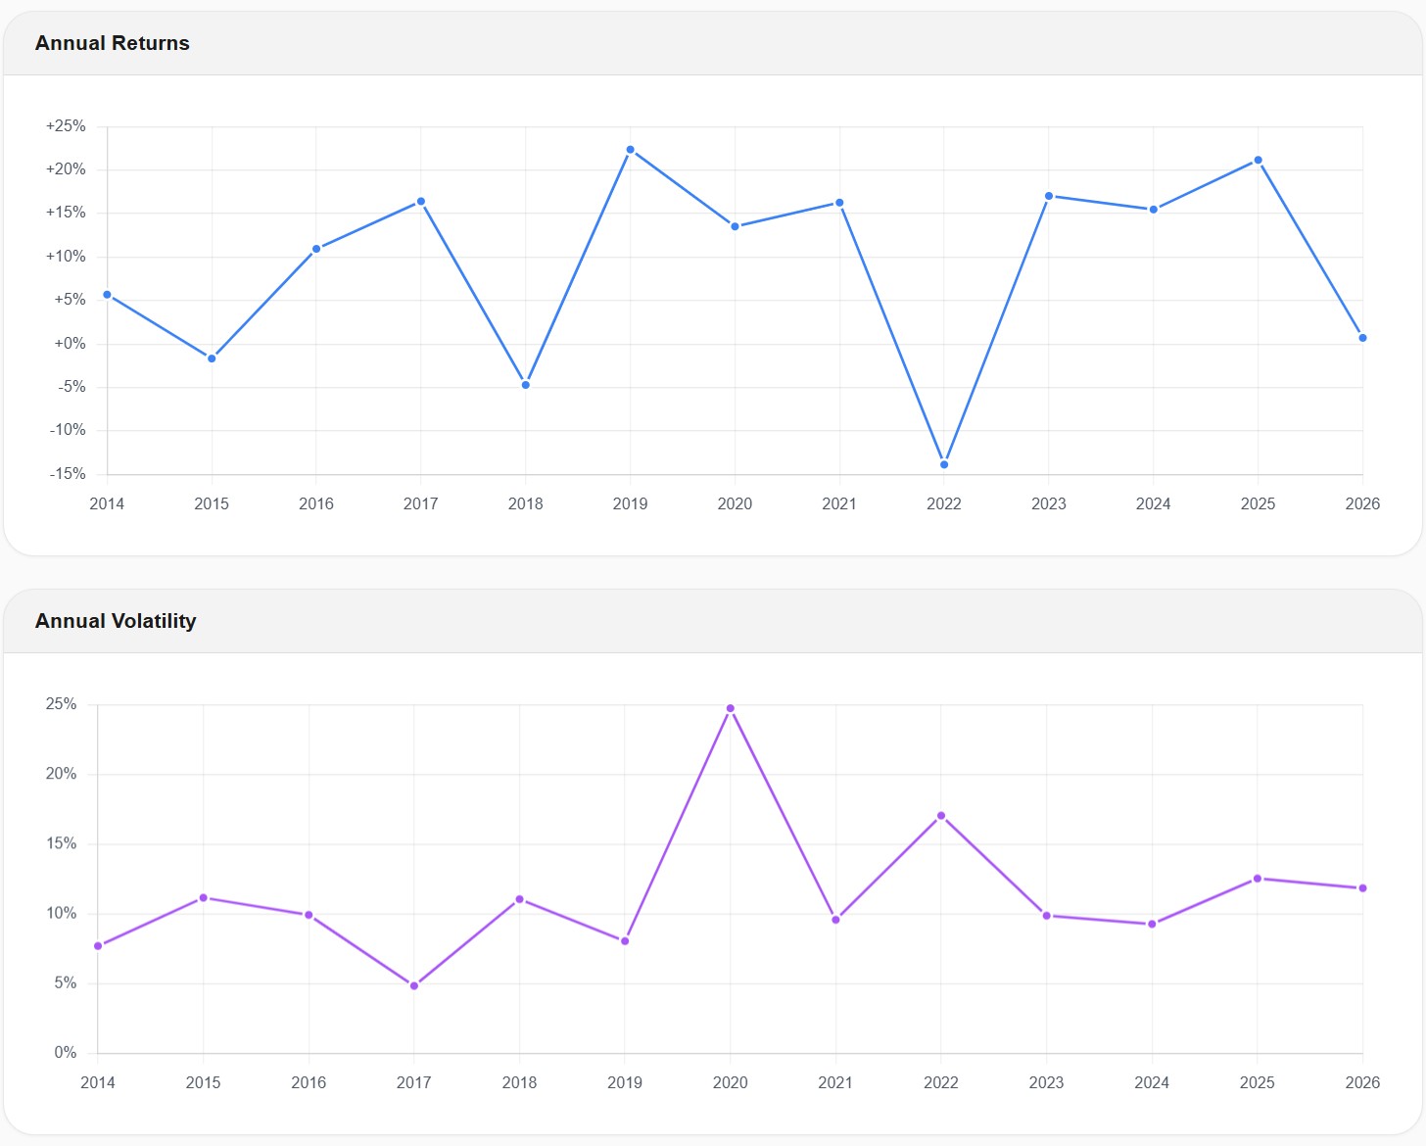The height and width of the screenshot is (1146, 1426).
Task: Click the 2021 data point in Annual Returns
Action: point(839,203)
